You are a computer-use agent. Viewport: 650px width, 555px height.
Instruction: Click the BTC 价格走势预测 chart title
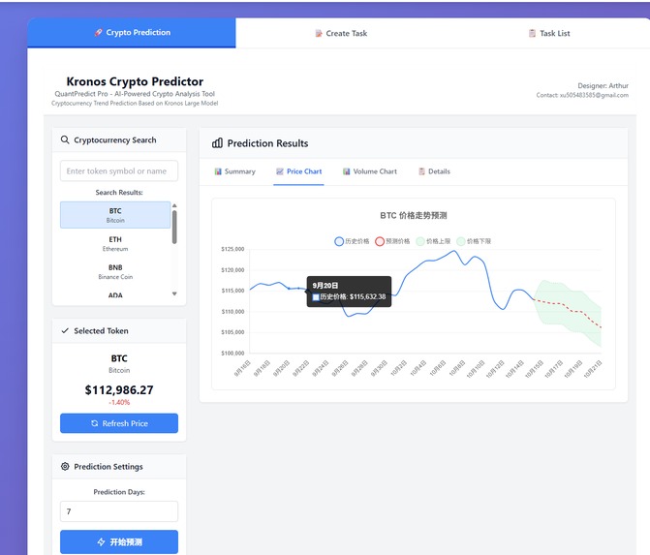pos(414,216)
